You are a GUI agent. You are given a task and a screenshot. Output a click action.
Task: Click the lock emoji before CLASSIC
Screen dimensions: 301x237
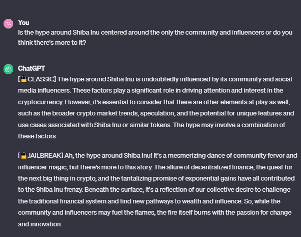pyautogui.click(x=24, y=79)
